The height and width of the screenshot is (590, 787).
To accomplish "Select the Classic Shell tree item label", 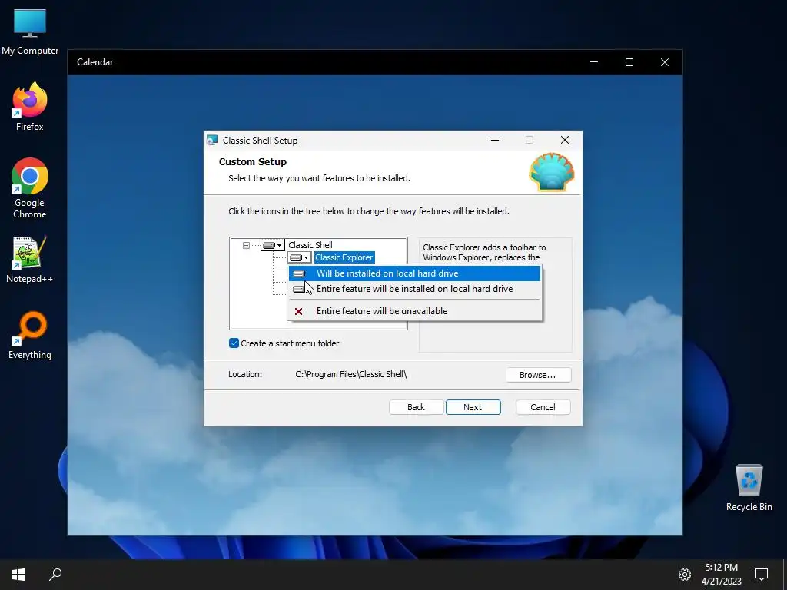I will coord(310,245).
